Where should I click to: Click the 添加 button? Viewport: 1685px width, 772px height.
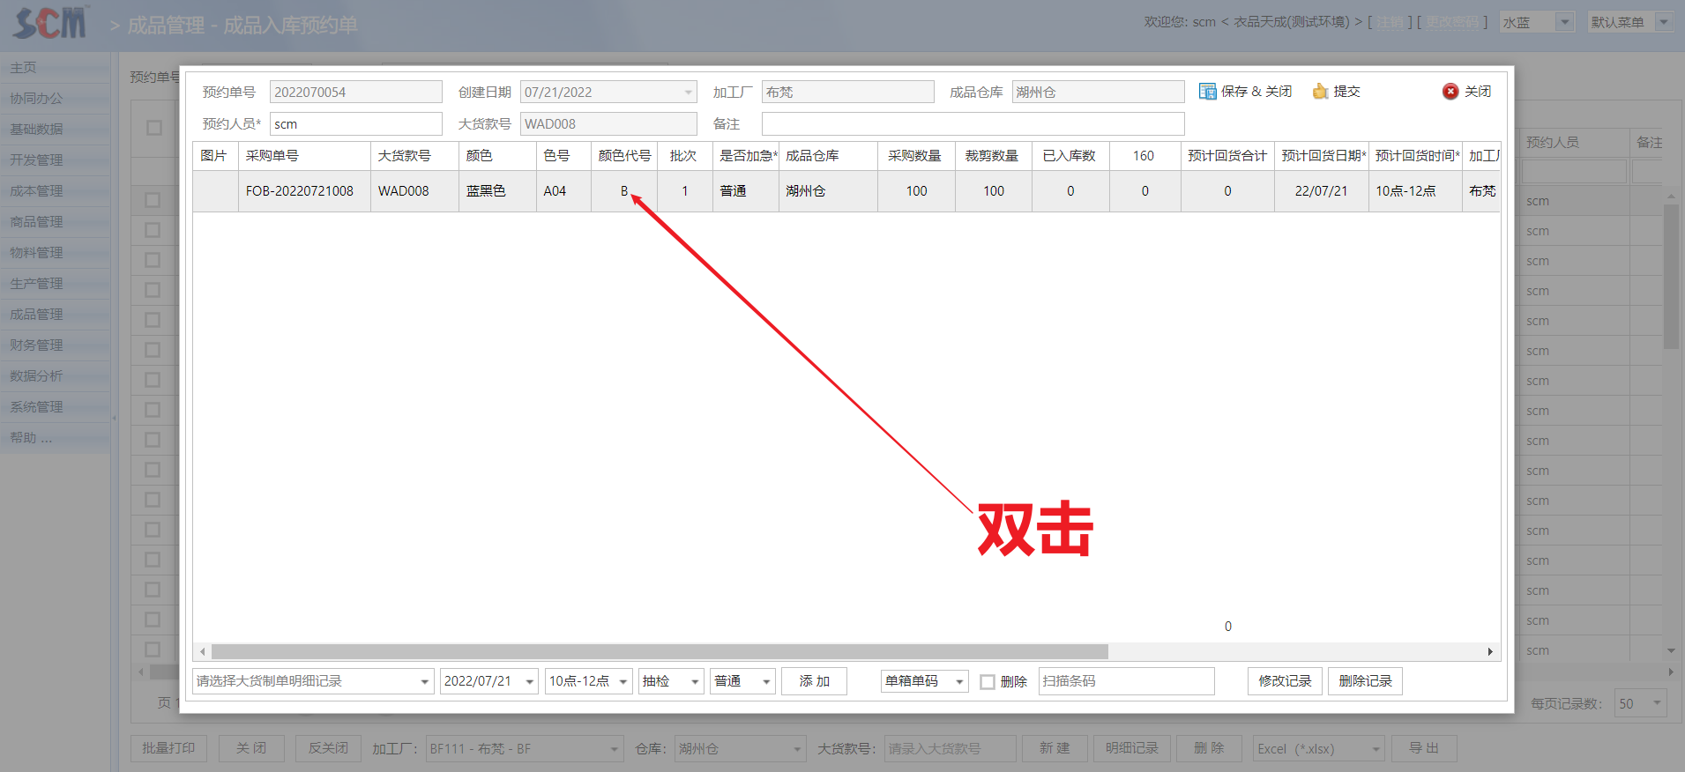(x=814, y=681)
